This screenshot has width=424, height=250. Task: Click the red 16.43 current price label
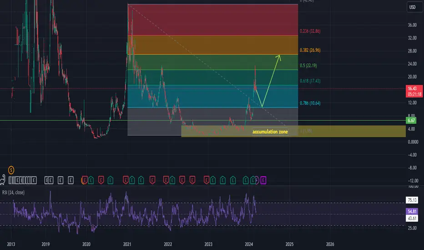coord(414,91)
